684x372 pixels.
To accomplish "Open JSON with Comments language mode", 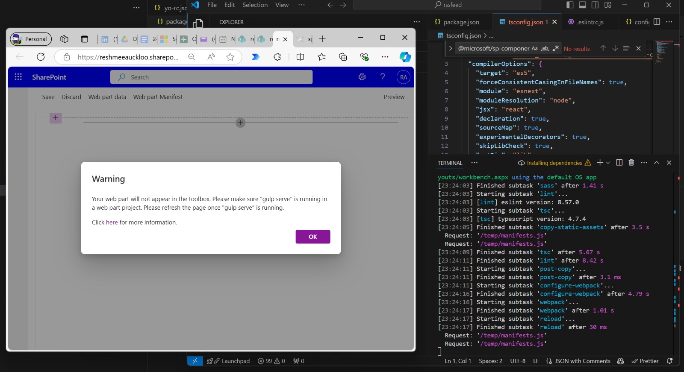I will click(583, 361).
